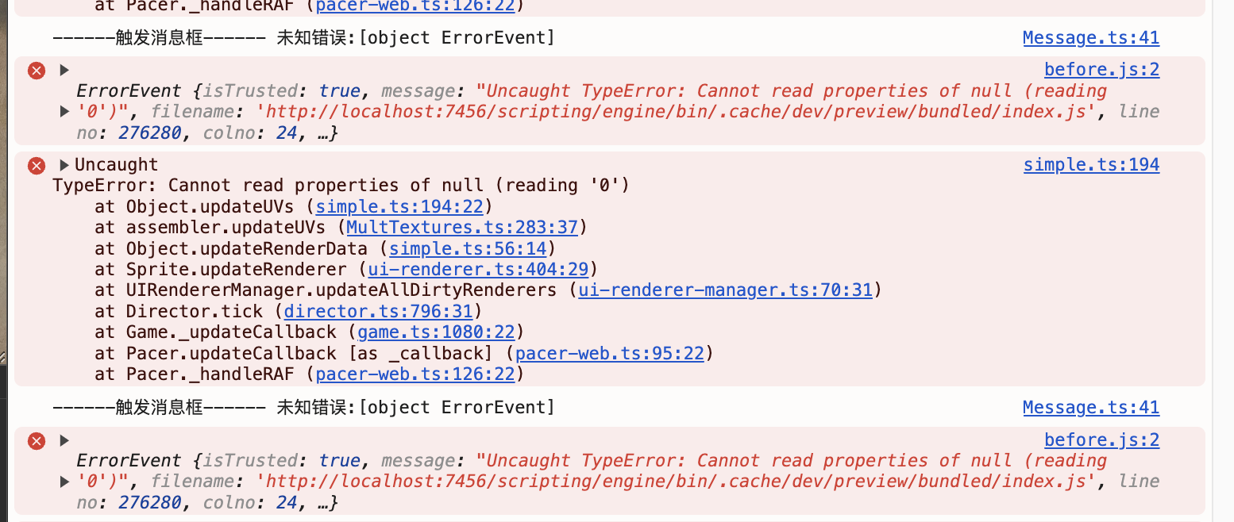Expand the first ErrorEvent log entry
The image size is (1234, 522).
click(64, 70)
